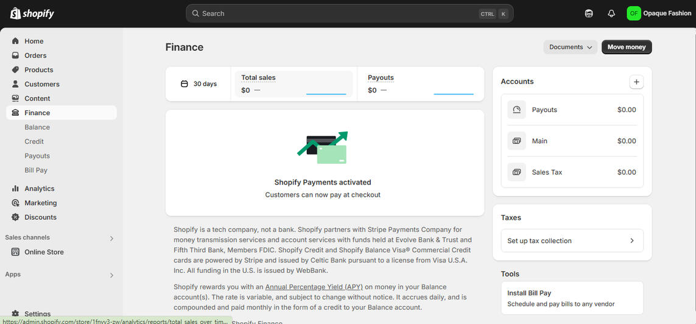Click Set up tax collection
The height and width of the screenshot is (324, 696).
click(572, 241)
